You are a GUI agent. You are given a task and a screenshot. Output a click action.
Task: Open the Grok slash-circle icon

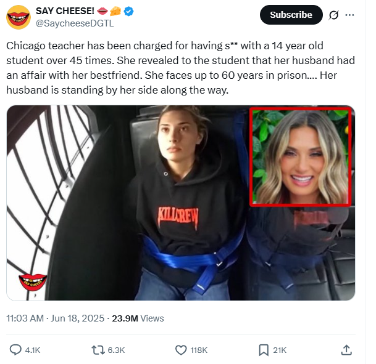(x=333, y=15)
